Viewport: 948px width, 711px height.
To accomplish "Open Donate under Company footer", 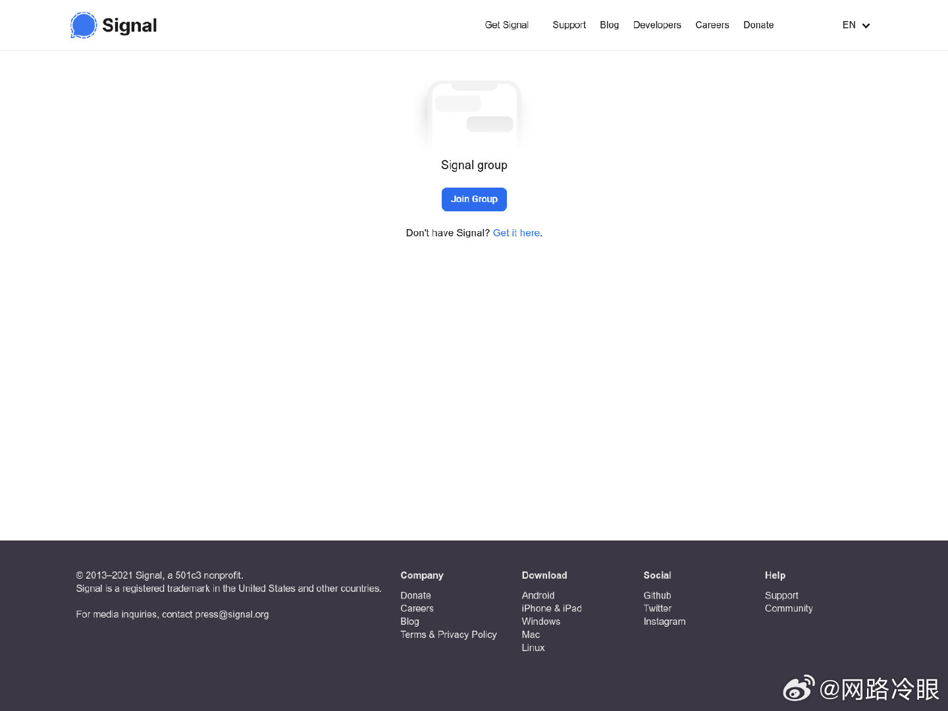I will click(x=415, y=595).
